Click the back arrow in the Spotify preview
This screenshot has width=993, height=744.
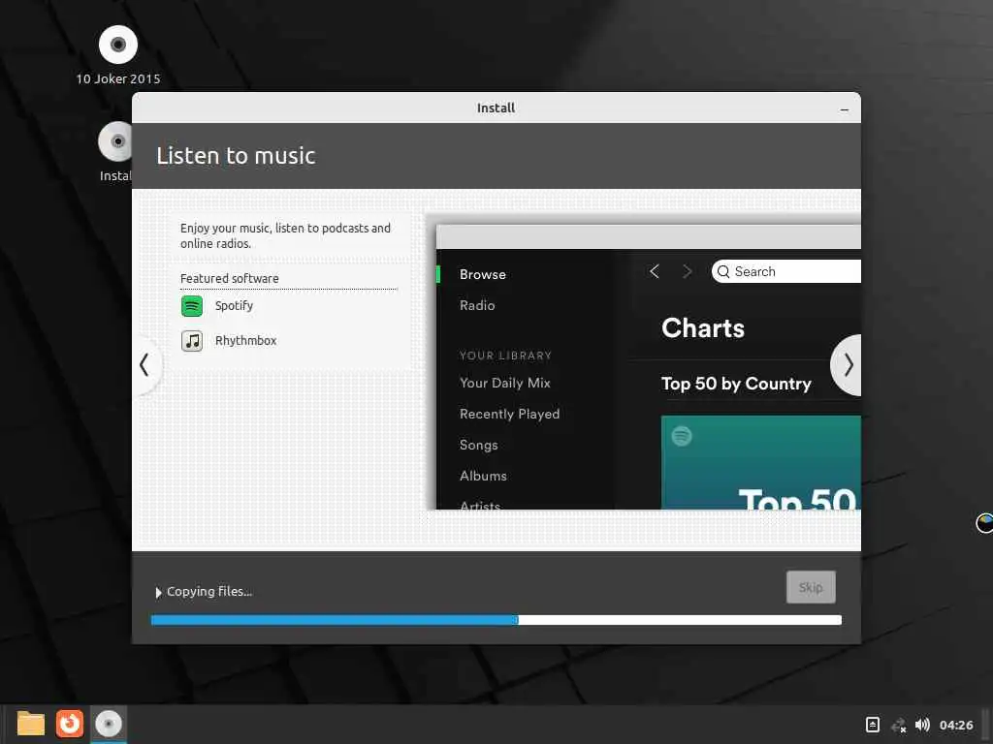coord(655,271)
